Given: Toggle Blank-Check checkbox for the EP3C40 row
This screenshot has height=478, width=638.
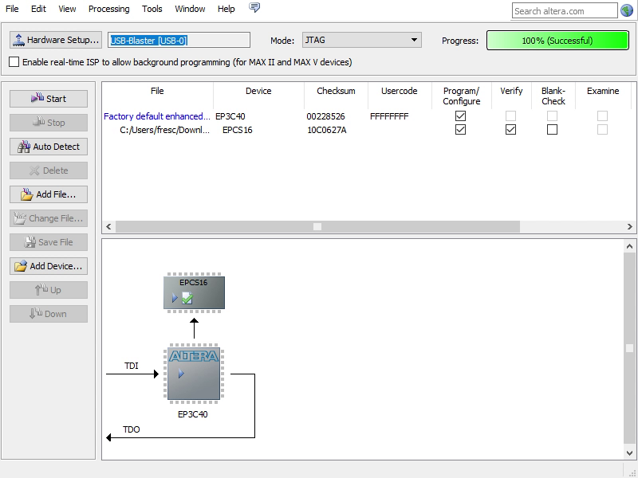Looking at the screenshot, I should 552,116.
